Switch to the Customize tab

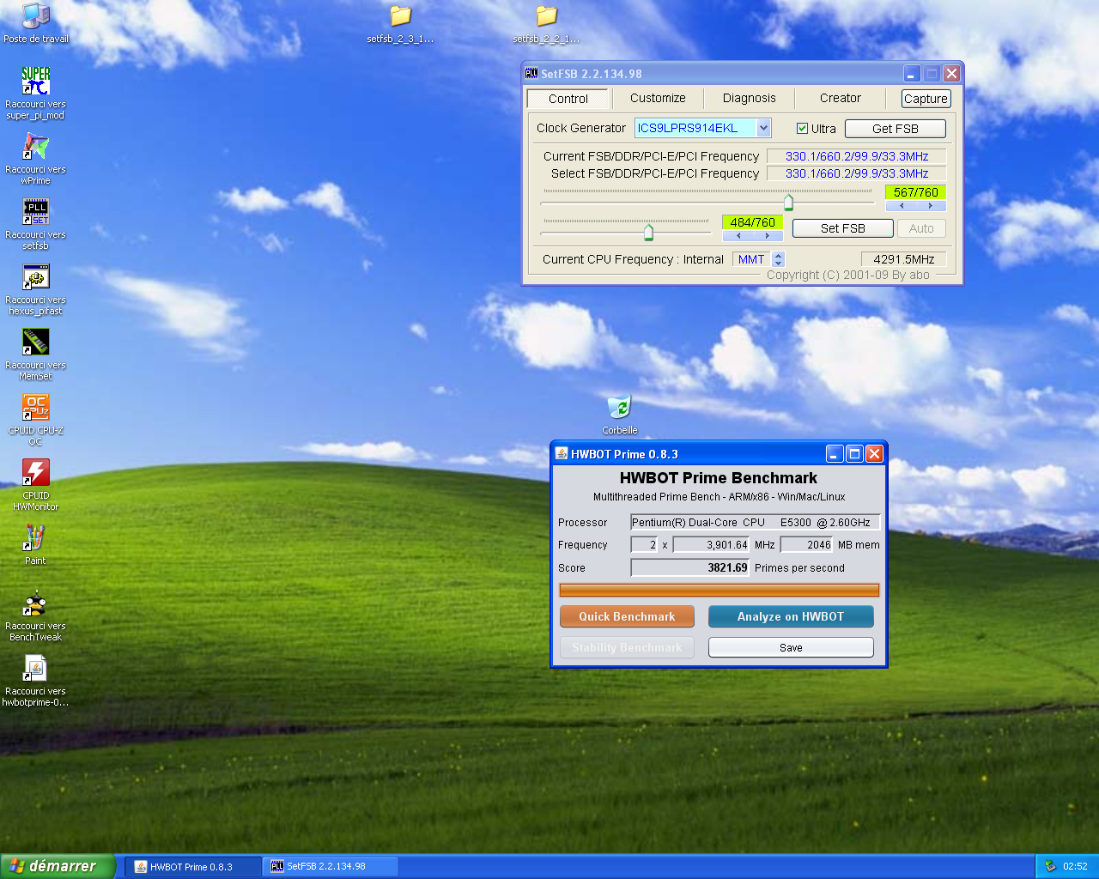(x=658, y=98)
